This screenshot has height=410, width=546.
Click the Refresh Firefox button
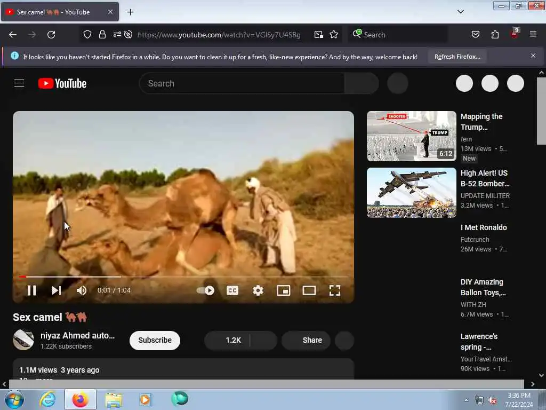pos(457,57)
